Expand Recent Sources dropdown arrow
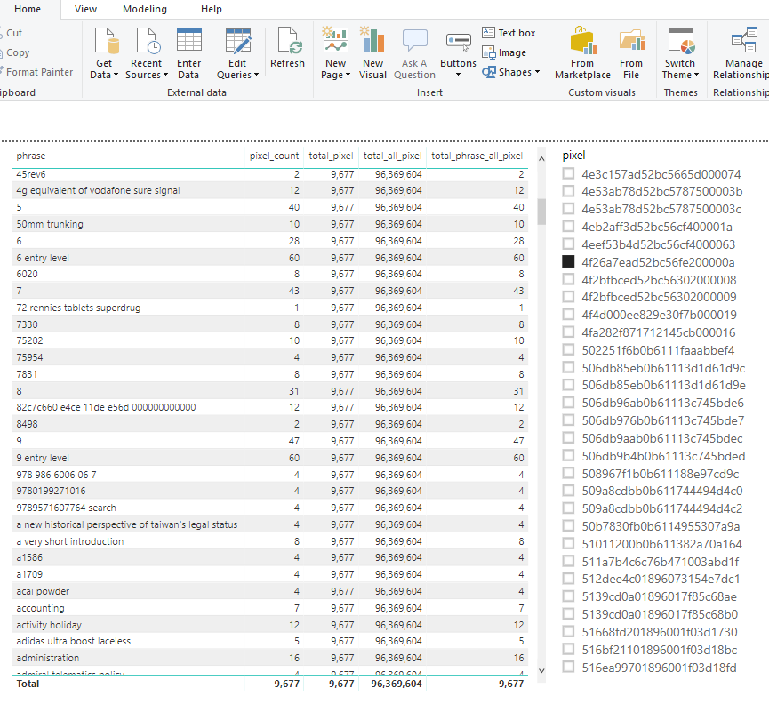Image resolution: width=769 pixels, height=712 pixels. coord(165,75)
